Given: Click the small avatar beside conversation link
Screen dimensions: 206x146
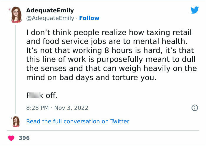Looking at the screenshot, I should pos(16,121).
